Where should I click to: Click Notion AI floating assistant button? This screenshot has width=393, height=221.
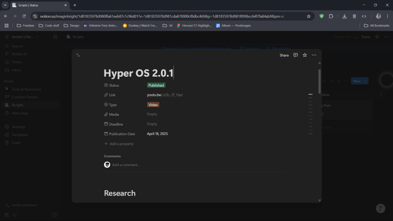[x=380, y=208]
